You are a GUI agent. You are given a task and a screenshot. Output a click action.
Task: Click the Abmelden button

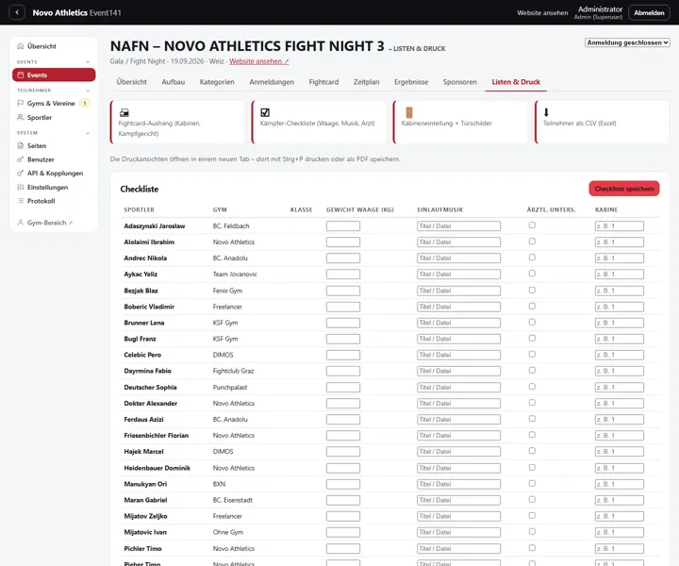click(649, 12)
